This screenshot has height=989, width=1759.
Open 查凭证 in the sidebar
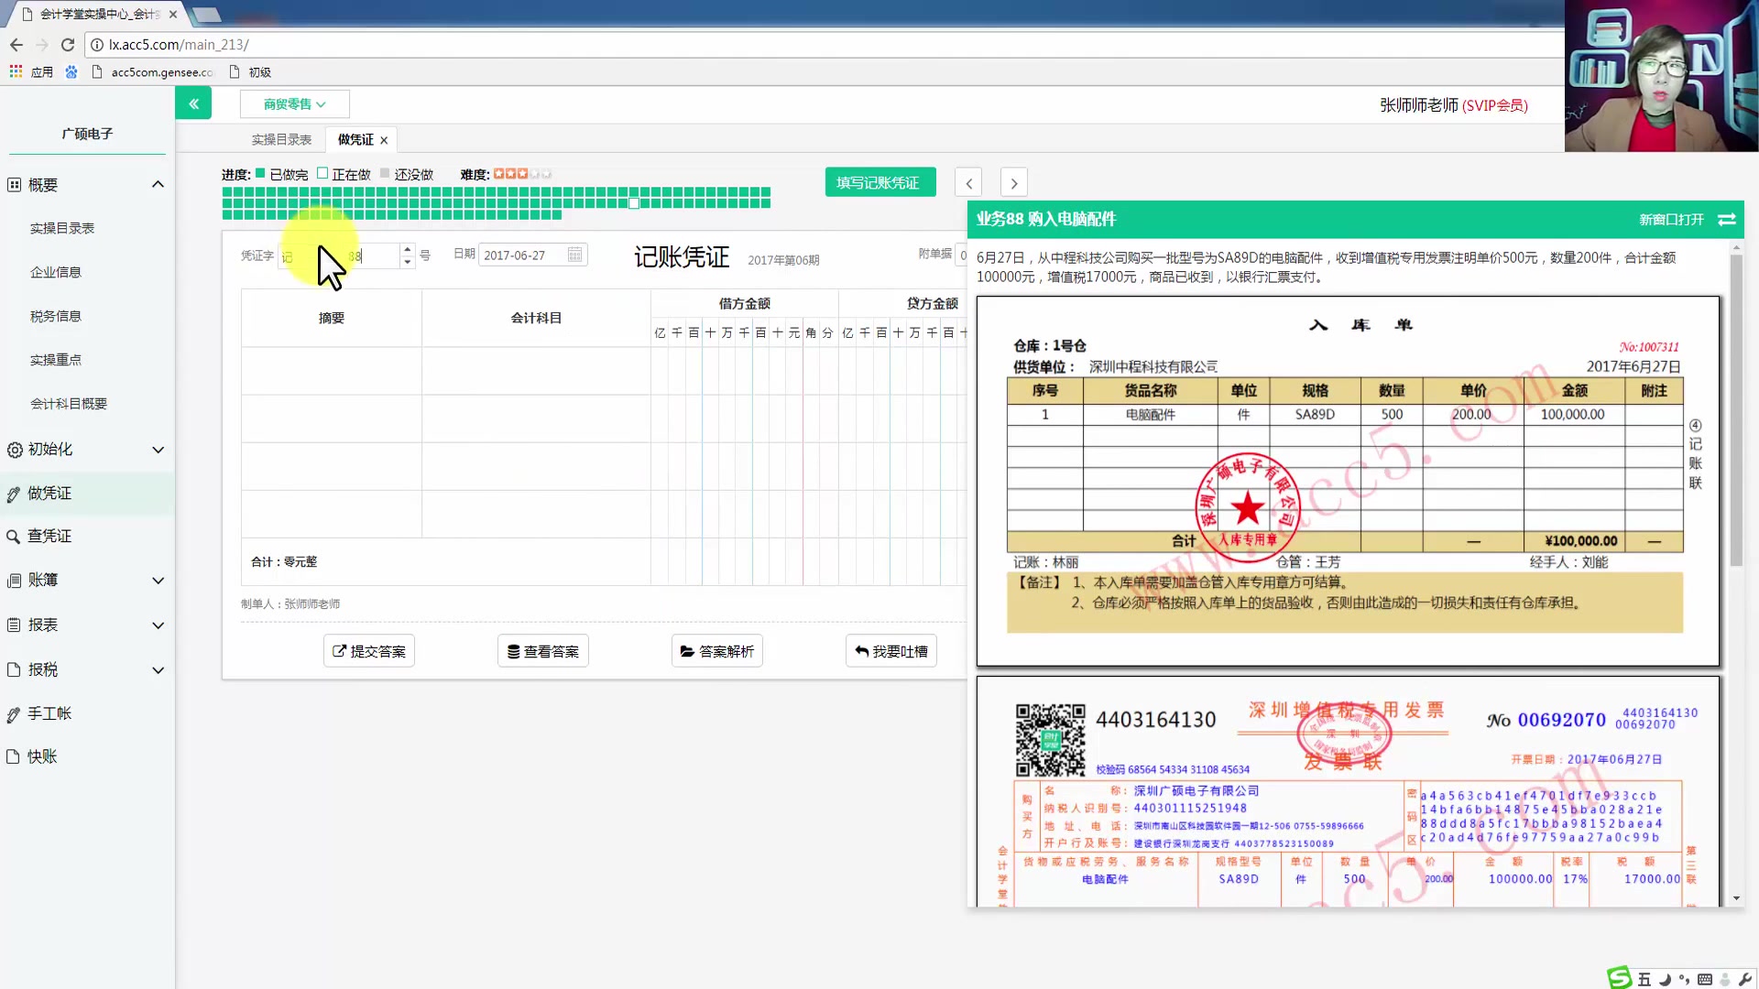click(49, 536)
